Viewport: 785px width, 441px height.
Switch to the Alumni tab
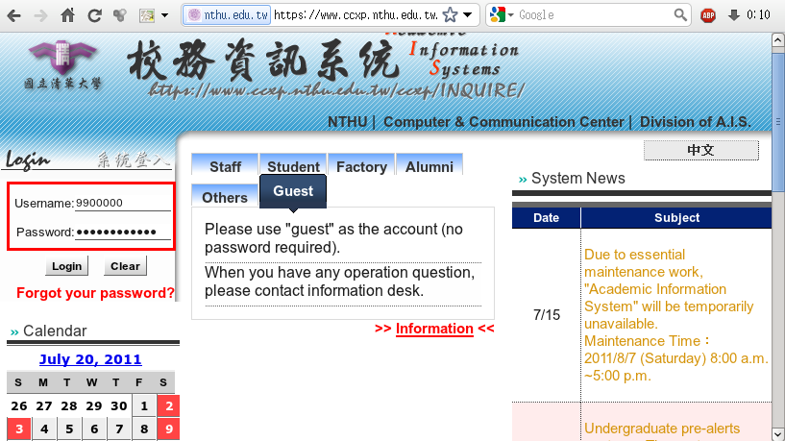429,166
